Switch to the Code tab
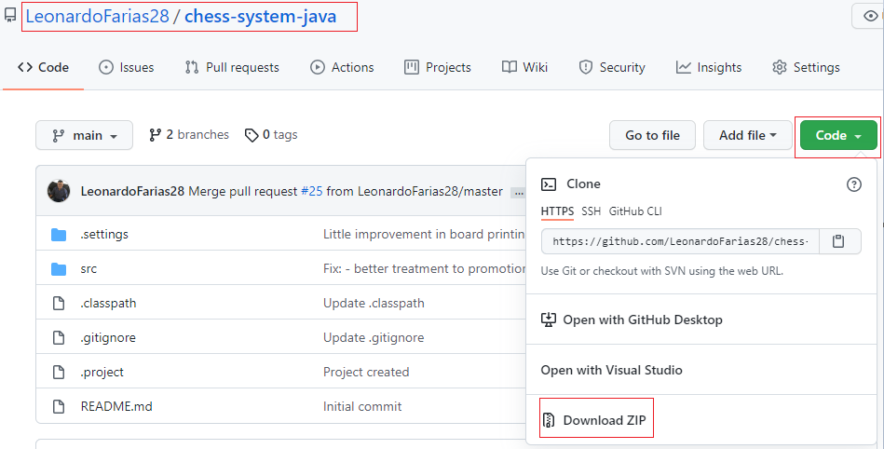The image size is (884, 449). coord(44,67)
